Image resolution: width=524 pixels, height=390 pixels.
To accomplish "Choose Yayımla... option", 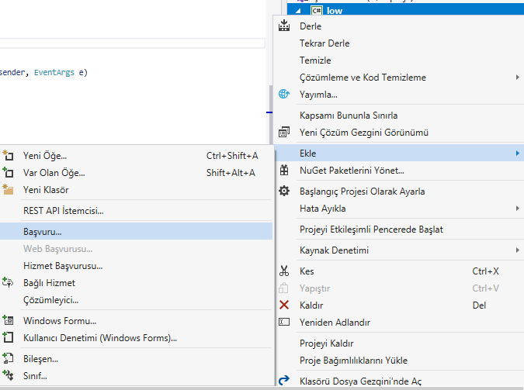I will [399, 94].
